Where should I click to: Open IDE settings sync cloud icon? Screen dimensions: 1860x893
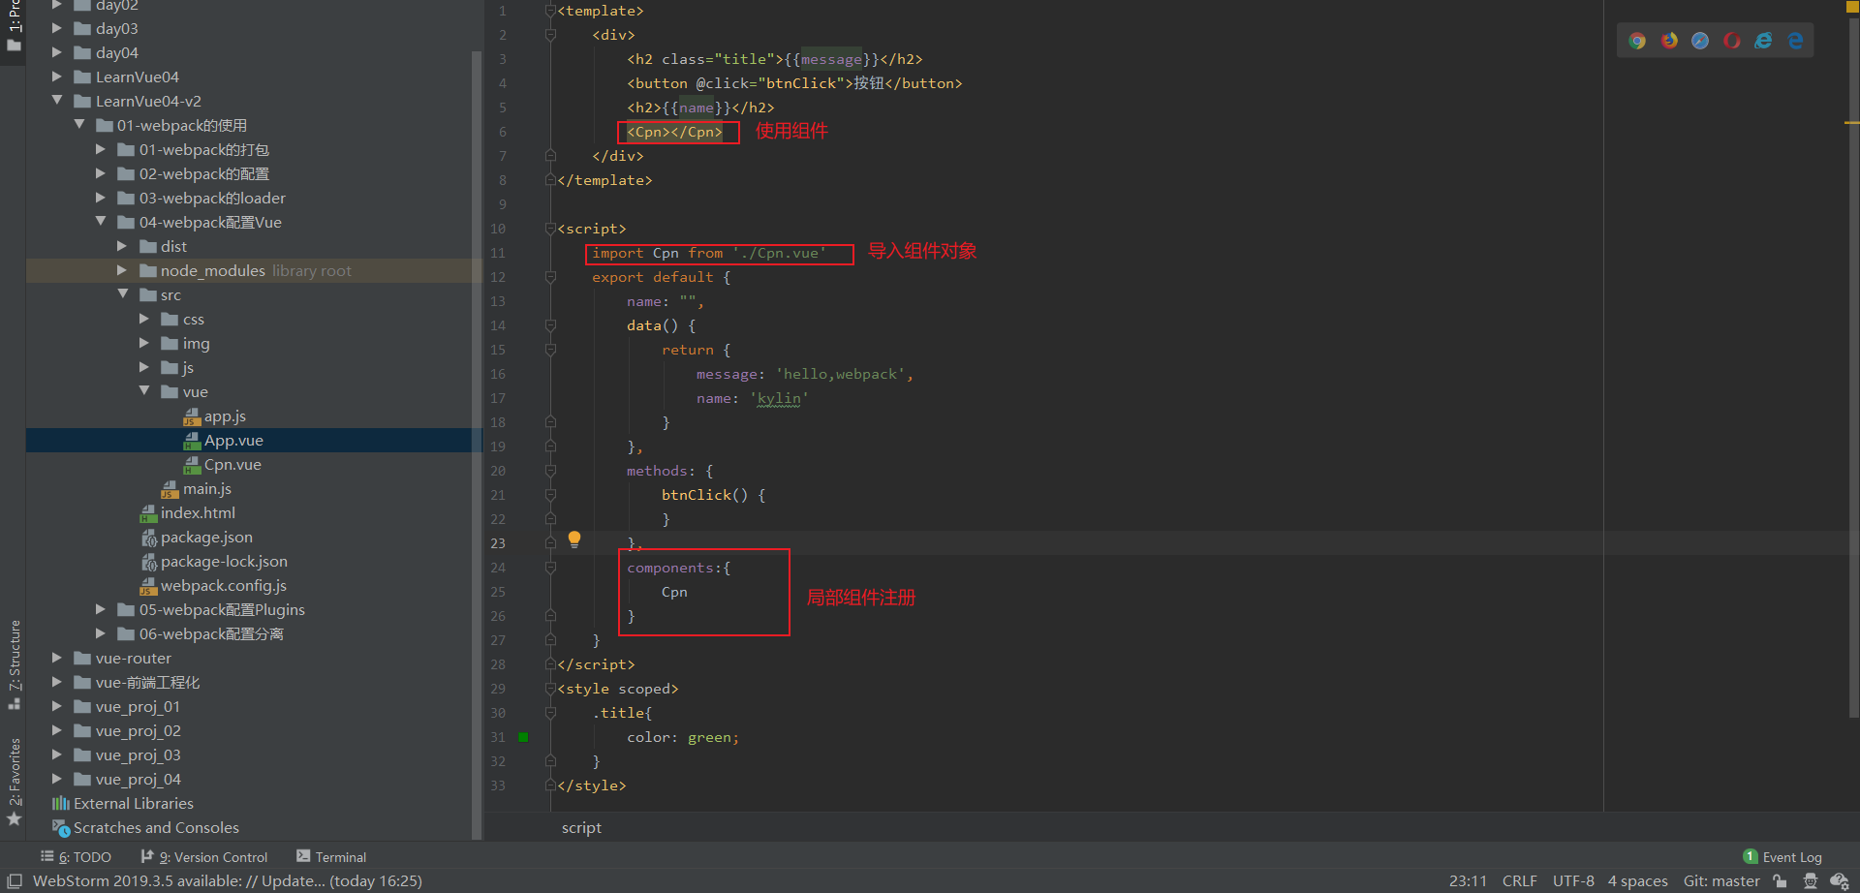click(x=1840, y=881)
